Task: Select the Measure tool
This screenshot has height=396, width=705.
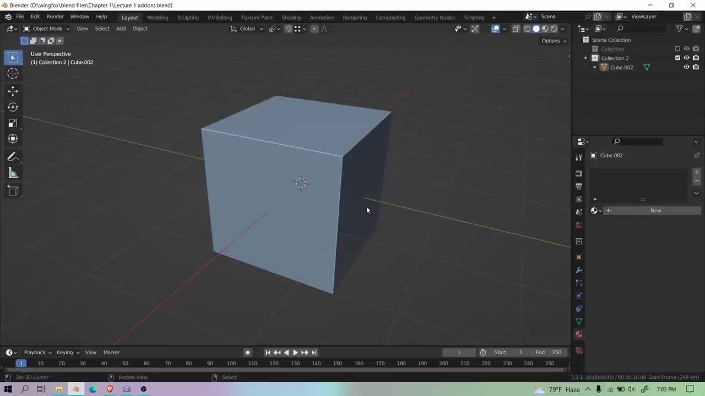Action: pyautogui.click(x=13, y=174)
